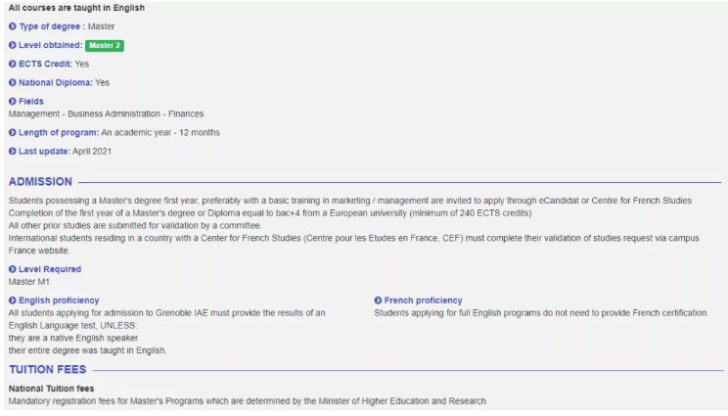Click the All courses are taught in English text
This screenshot has height=416, width=728.
(x=76, y=8)
